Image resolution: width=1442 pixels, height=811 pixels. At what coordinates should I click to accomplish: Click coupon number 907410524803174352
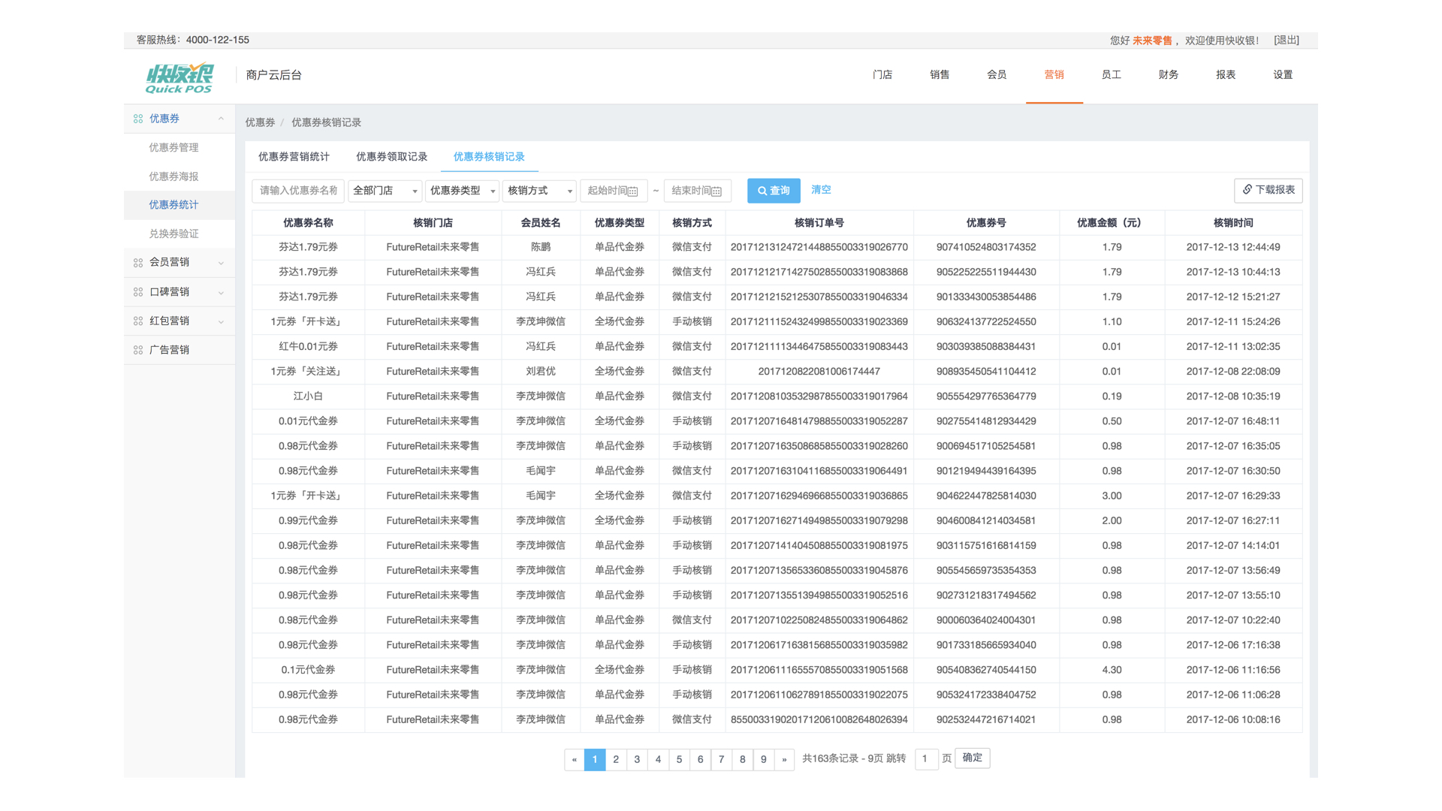[x=986, y=247]
